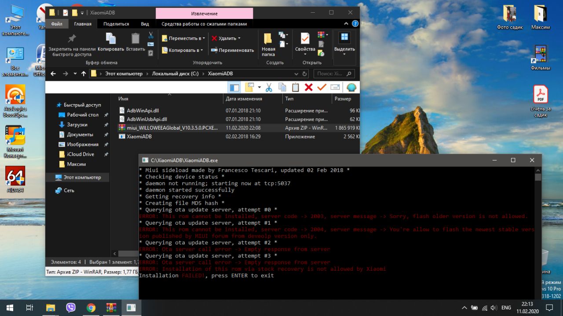
Task: Click the orange checkmark properties icon in the white toolbar
Action: 322,87
